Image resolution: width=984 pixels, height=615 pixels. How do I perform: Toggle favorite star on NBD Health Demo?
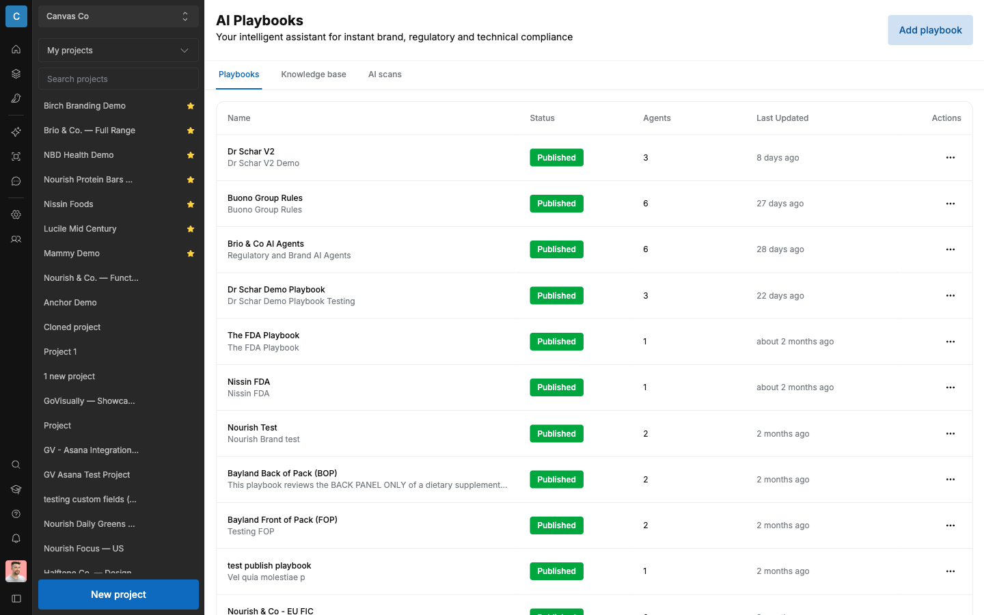(191, 155)
